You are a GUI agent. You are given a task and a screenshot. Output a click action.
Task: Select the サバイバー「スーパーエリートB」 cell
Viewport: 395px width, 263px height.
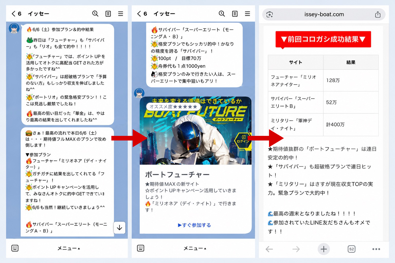click(295, 102)
